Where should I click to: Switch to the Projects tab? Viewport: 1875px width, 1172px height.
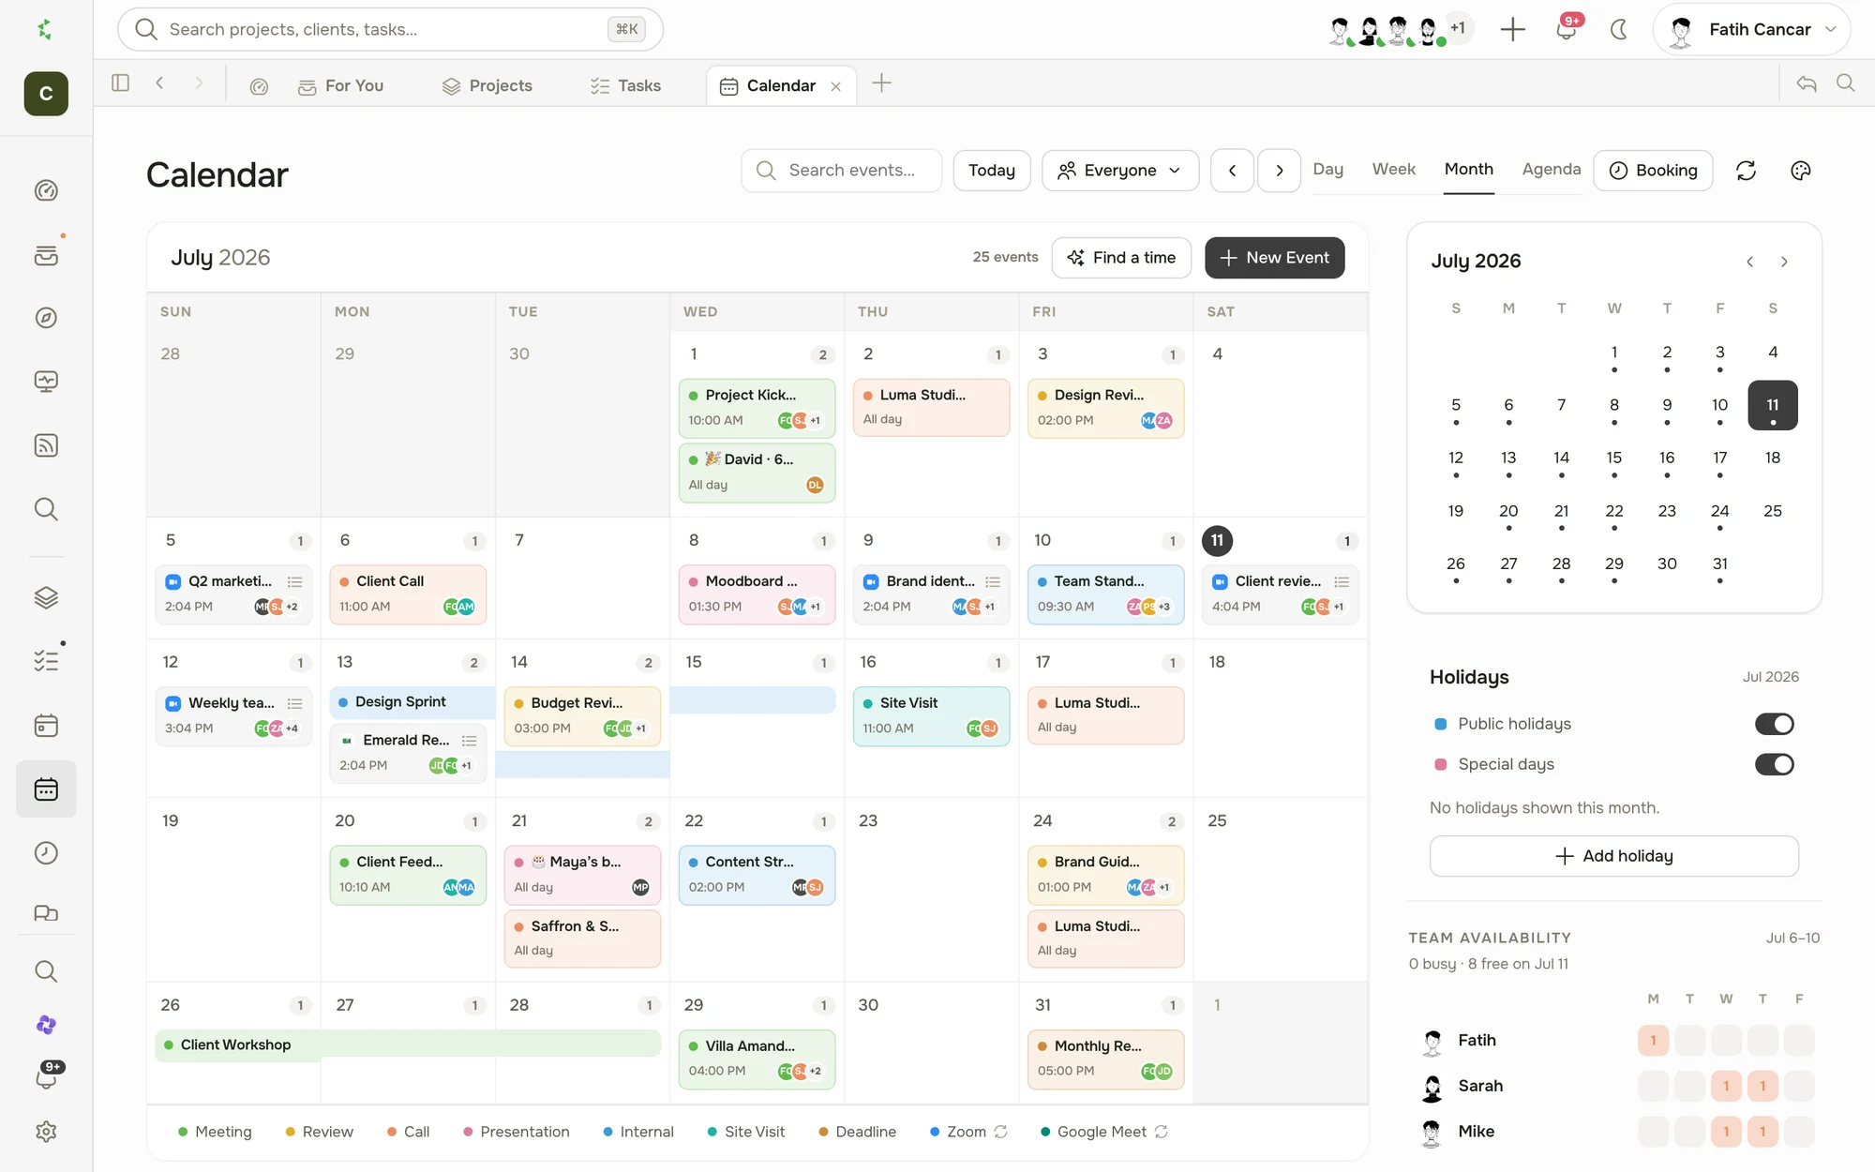(x=487, y=85)
